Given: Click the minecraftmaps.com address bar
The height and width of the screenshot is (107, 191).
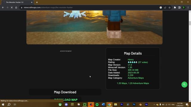Looking at the screenshot, I should pyautogui.click(x=90, y=7).
